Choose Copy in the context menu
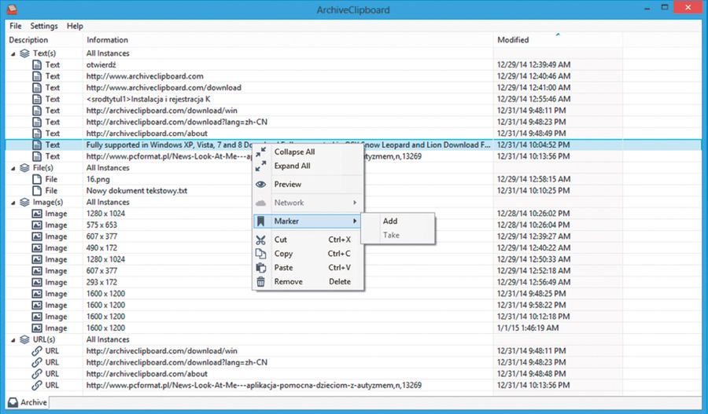708x414 pixels. 283,254
